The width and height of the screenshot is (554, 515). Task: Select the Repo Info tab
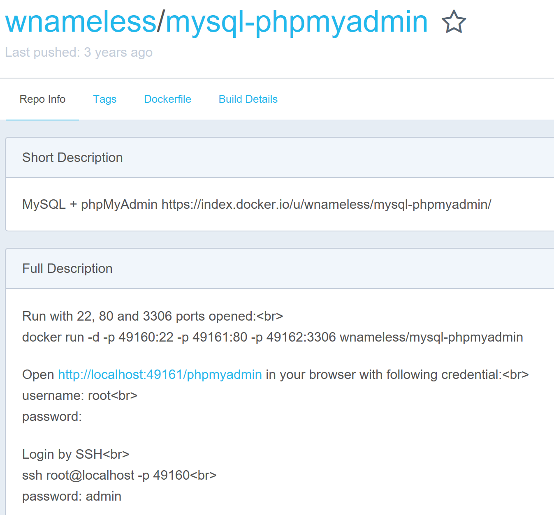(42, 99)
